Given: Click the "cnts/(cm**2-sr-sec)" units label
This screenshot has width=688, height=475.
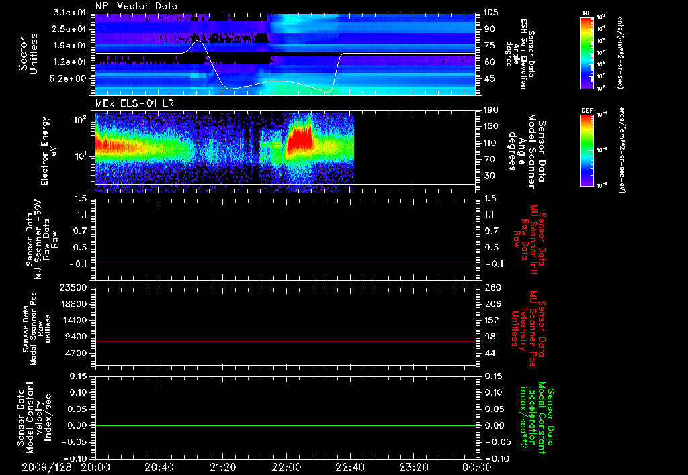Looking at the screenshot, I should tap(620, 53).
